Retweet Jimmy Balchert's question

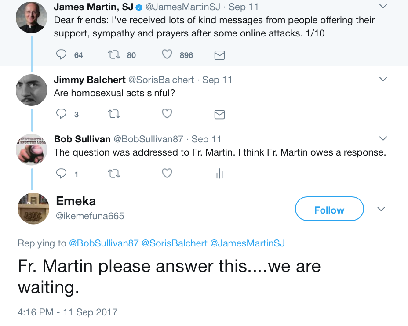point(114,114)
